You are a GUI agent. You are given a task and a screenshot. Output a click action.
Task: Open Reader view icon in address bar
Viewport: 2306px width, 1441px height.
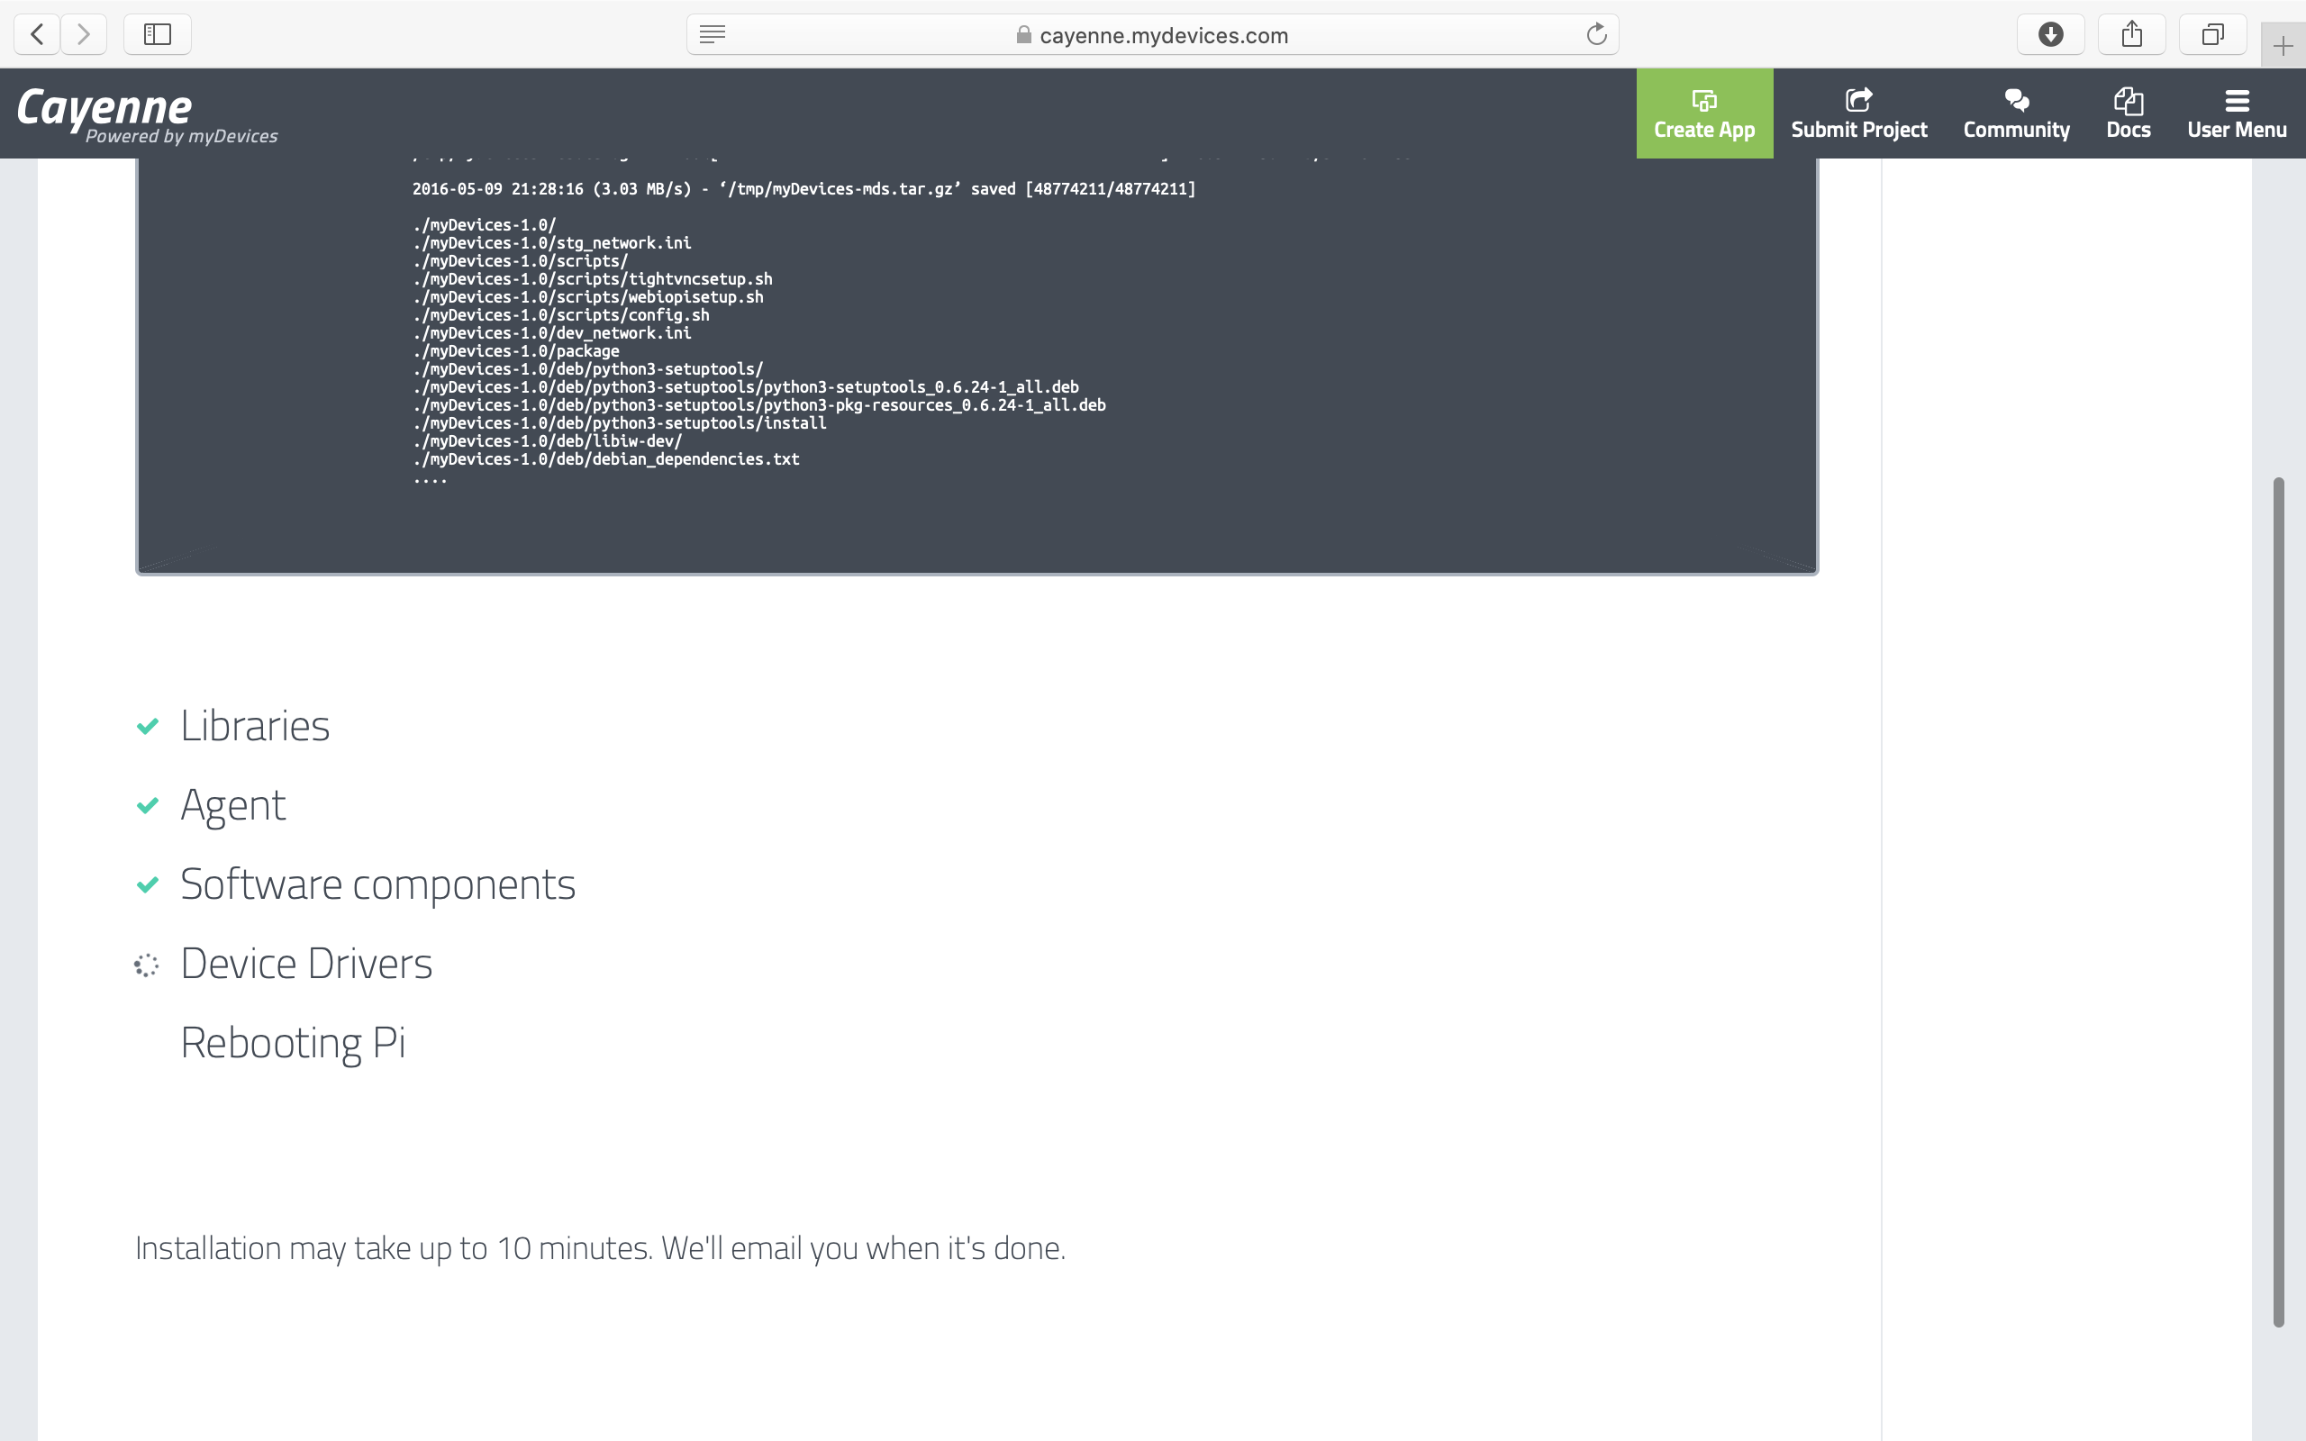pyautogui.click(x=712, y=34)
